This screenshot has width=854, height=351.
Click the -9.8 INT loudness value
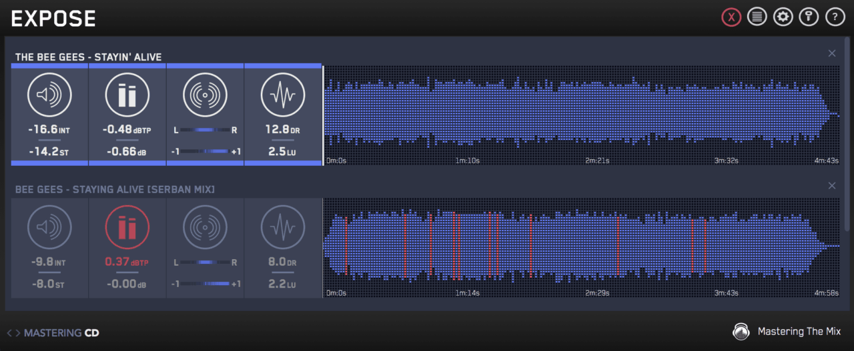tap(50, 262)
